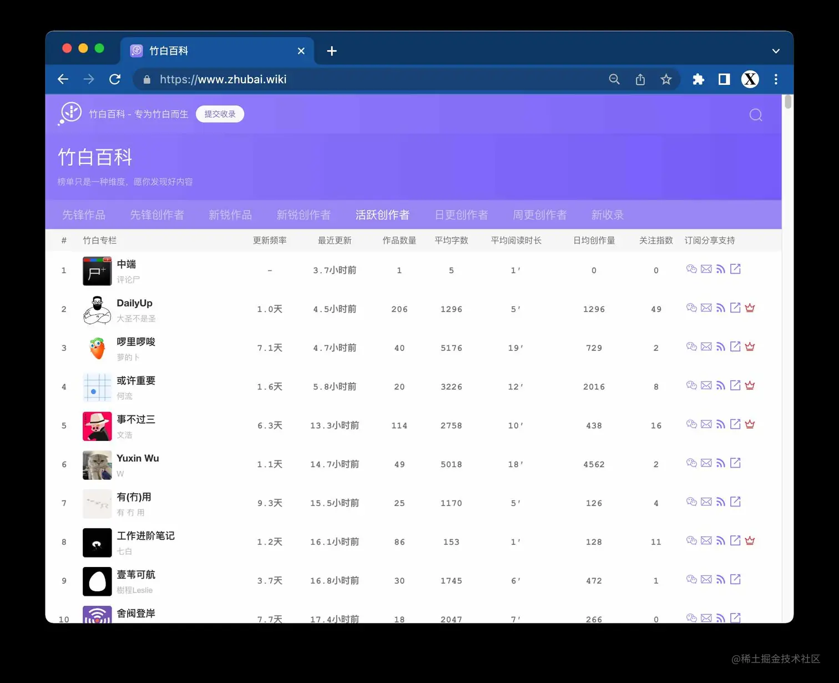Viewport: 839px width, 683px height.
Task: Click the 事不过三 avatar thumbnail
Action: pos(97,426)
